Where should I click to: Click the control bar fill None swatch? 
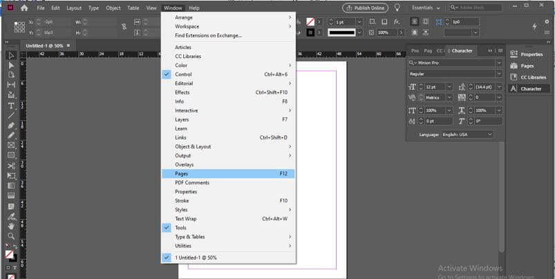(x=310, y=22)
